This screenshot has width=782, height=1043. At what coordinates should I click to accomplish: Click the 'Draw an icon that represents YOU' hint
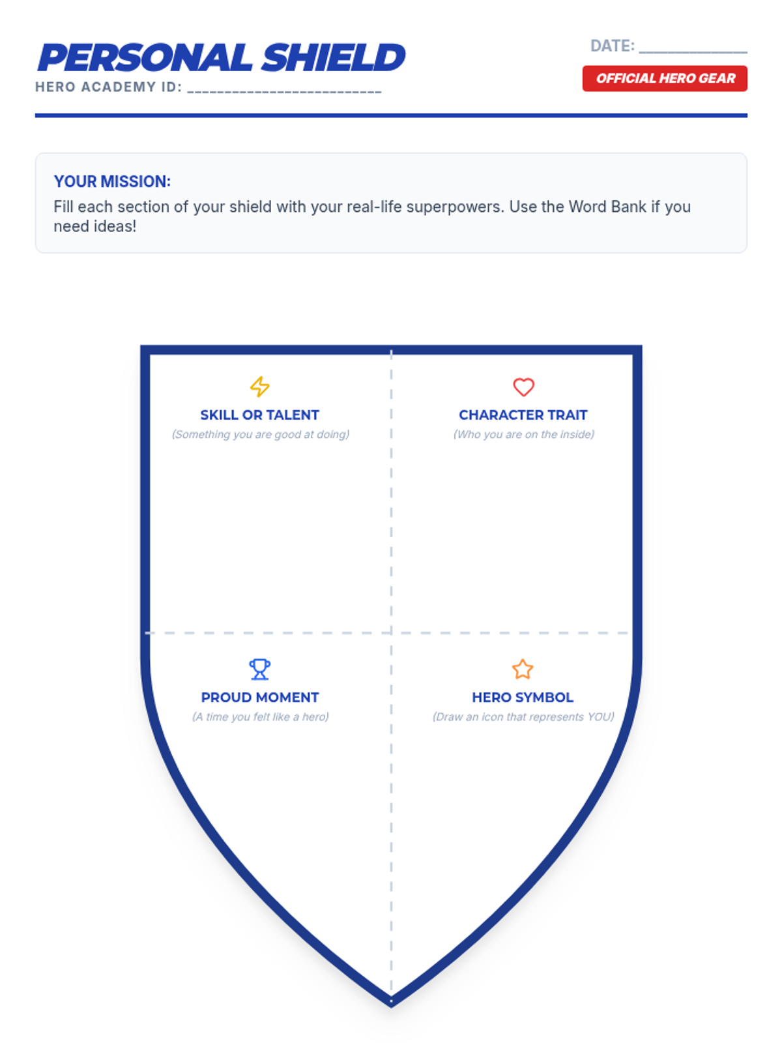click(x=523, y=717)
